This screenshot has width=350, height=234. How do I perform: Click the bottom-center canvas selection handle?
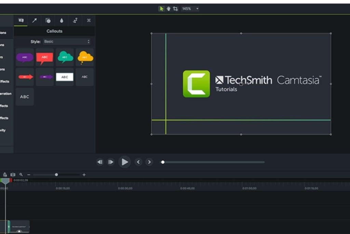[x=241, y=134]
